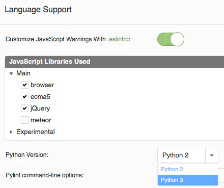Click the Python 2 selected value box
The image size is (224, 188).
[181, 155]
